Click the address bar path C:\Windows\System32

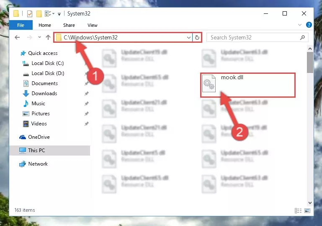point(90,37)
